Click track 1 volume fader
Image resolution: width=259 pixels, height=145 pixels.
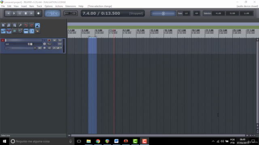click(x=30, y=44)
